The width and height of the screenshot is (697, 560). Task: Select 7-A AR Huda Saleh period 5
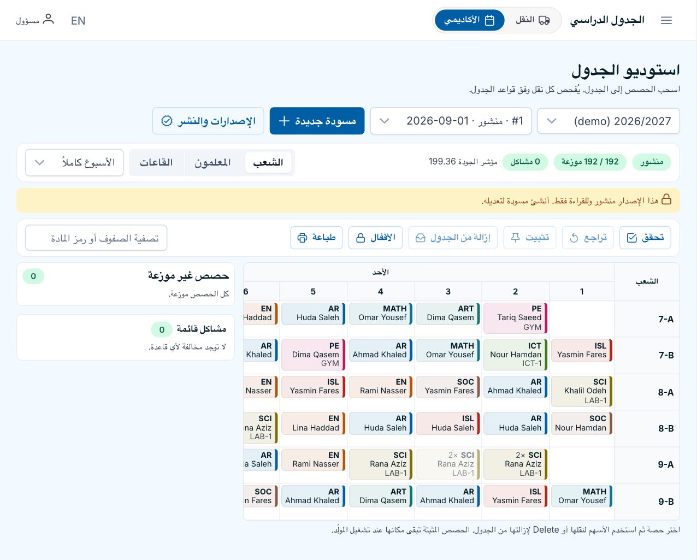coord(314,314)
